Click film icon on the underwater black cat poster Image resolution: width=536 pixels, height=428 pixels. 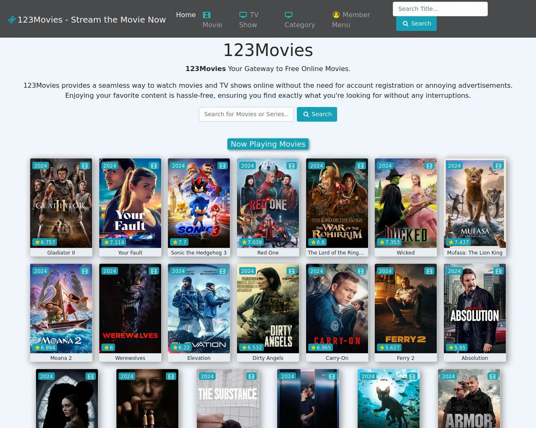click(x=412, y=377)
